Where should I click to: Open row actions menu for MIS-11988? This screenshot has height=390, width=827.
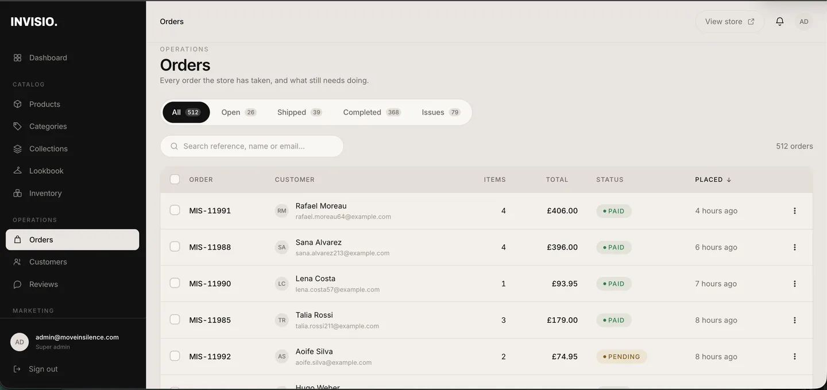[x=795, y=247]
